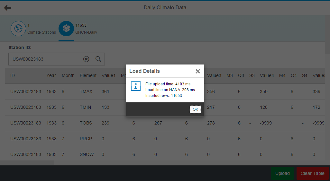Select the GHCN-Daily cube icon
The image size is (330, 181).
pyautogui.click(x=66, y=29)
